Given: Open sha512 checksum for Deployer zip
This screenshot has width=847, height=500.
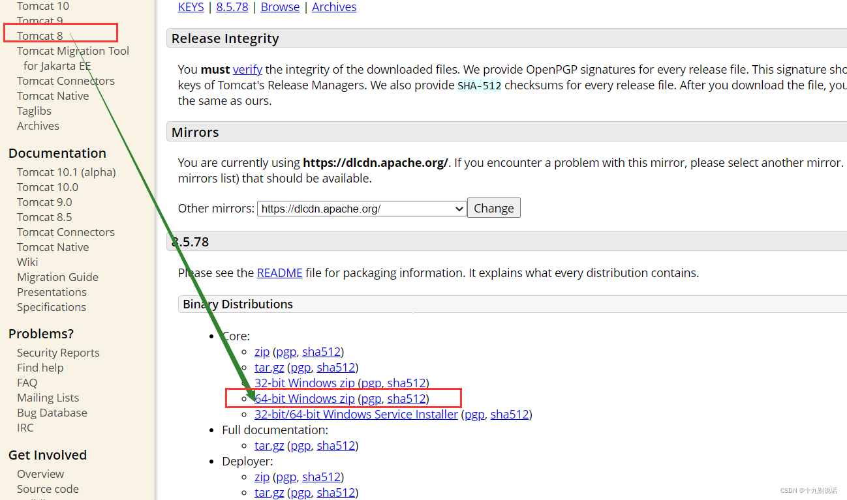Looking at the screenshot, I should pos(321,477).
